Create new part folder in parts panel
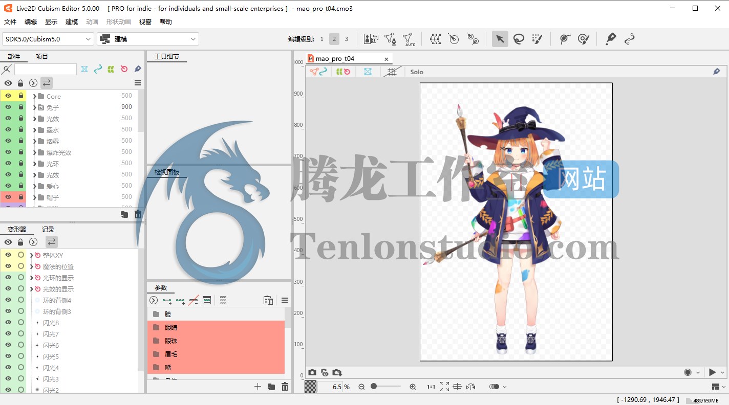 pyautogui.click(x=124, y=214)
